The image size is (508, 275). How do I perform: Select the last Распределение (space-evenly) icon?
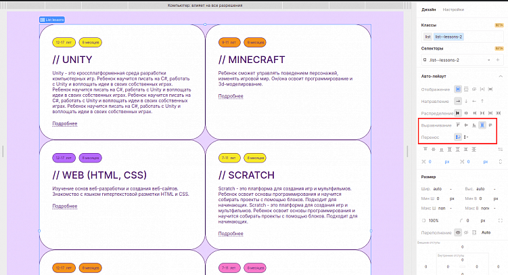[499, 113]
